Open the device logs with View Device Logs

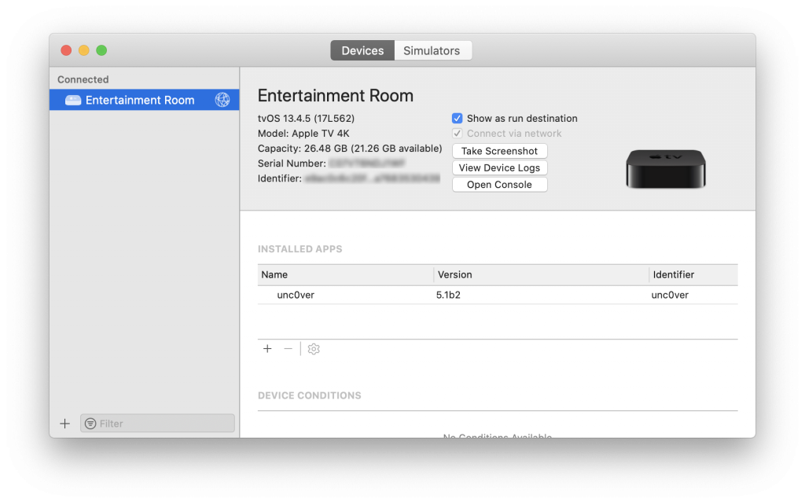[x=499, y=167]
